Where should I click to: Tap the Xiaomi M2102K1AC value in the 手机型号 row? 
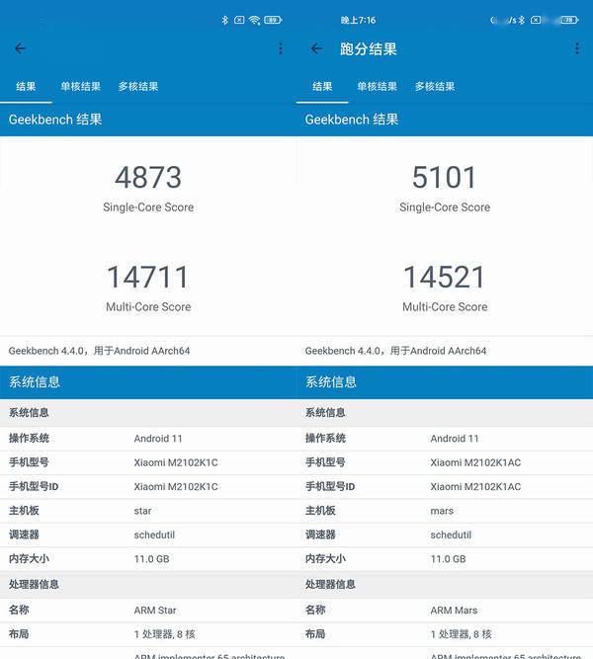(x=475, y=462)
